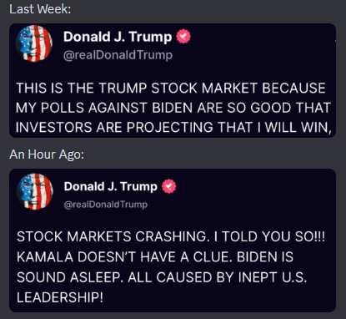Image resolution: width=346 pixels, height=319 pixels.
Task: Click the "Last Week:" label
Action: [40, 9]
